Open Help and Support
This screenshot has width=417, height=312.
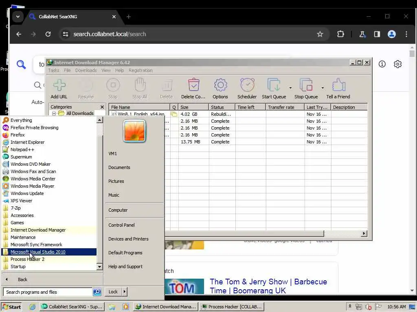(125, 266)
